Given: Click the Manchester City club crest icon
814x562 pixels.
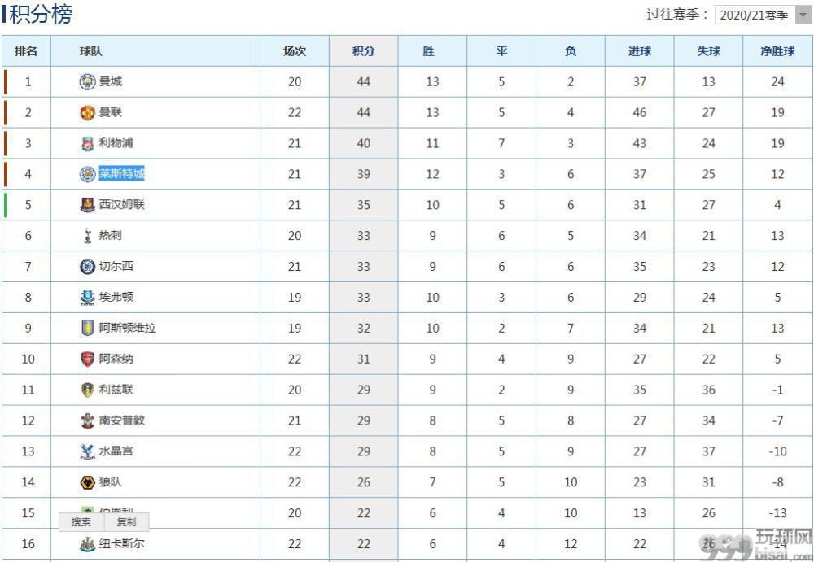Looking at the screenshot, I should coord(87,81).
